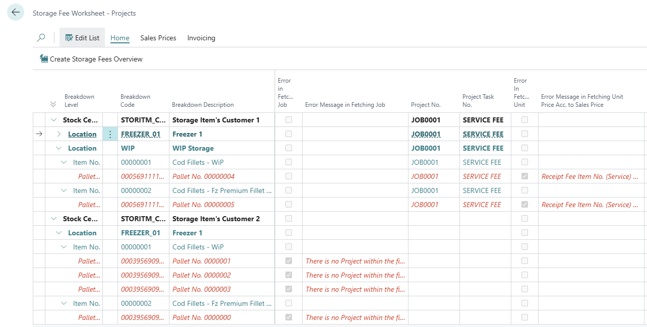Click Create Storage Fees Overview
The image size is (647, 327).
point(91,59)
